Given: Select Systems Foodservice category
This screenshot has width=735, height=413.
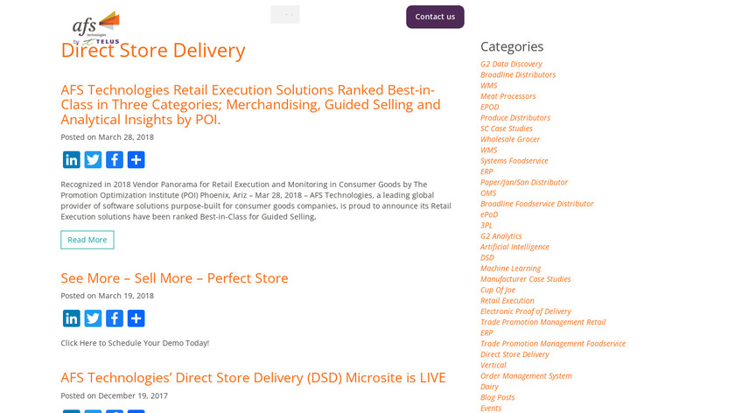Looking at the screenshot, I should pos(514,161).
